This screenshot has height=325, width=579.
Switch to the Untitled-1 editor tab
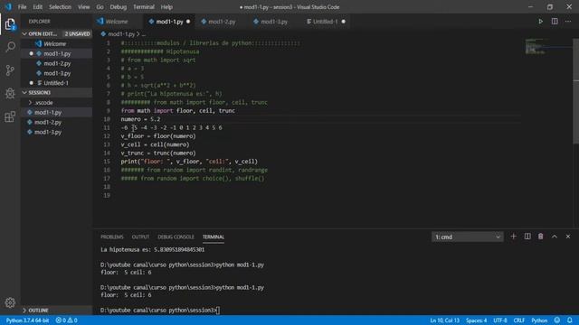tap(325, 22)
